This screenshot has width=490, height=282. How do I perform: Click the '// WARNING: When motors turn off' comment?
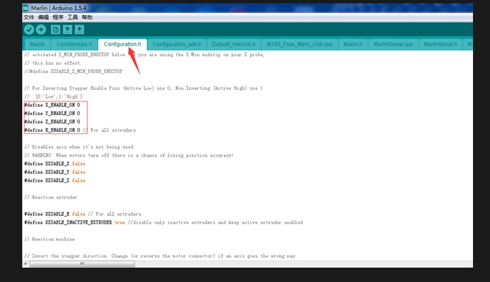coord(129,155)
